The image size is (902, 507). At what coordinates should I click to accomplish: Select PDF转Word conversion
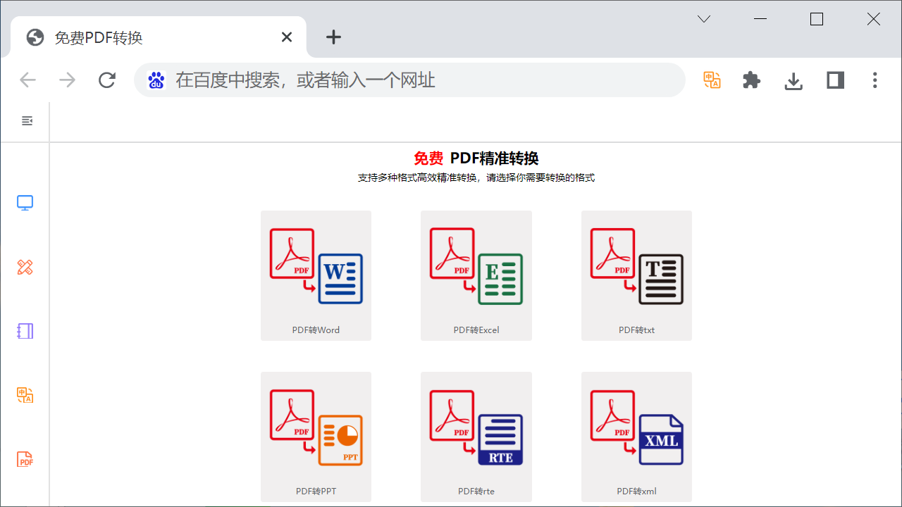click(316, 275)
